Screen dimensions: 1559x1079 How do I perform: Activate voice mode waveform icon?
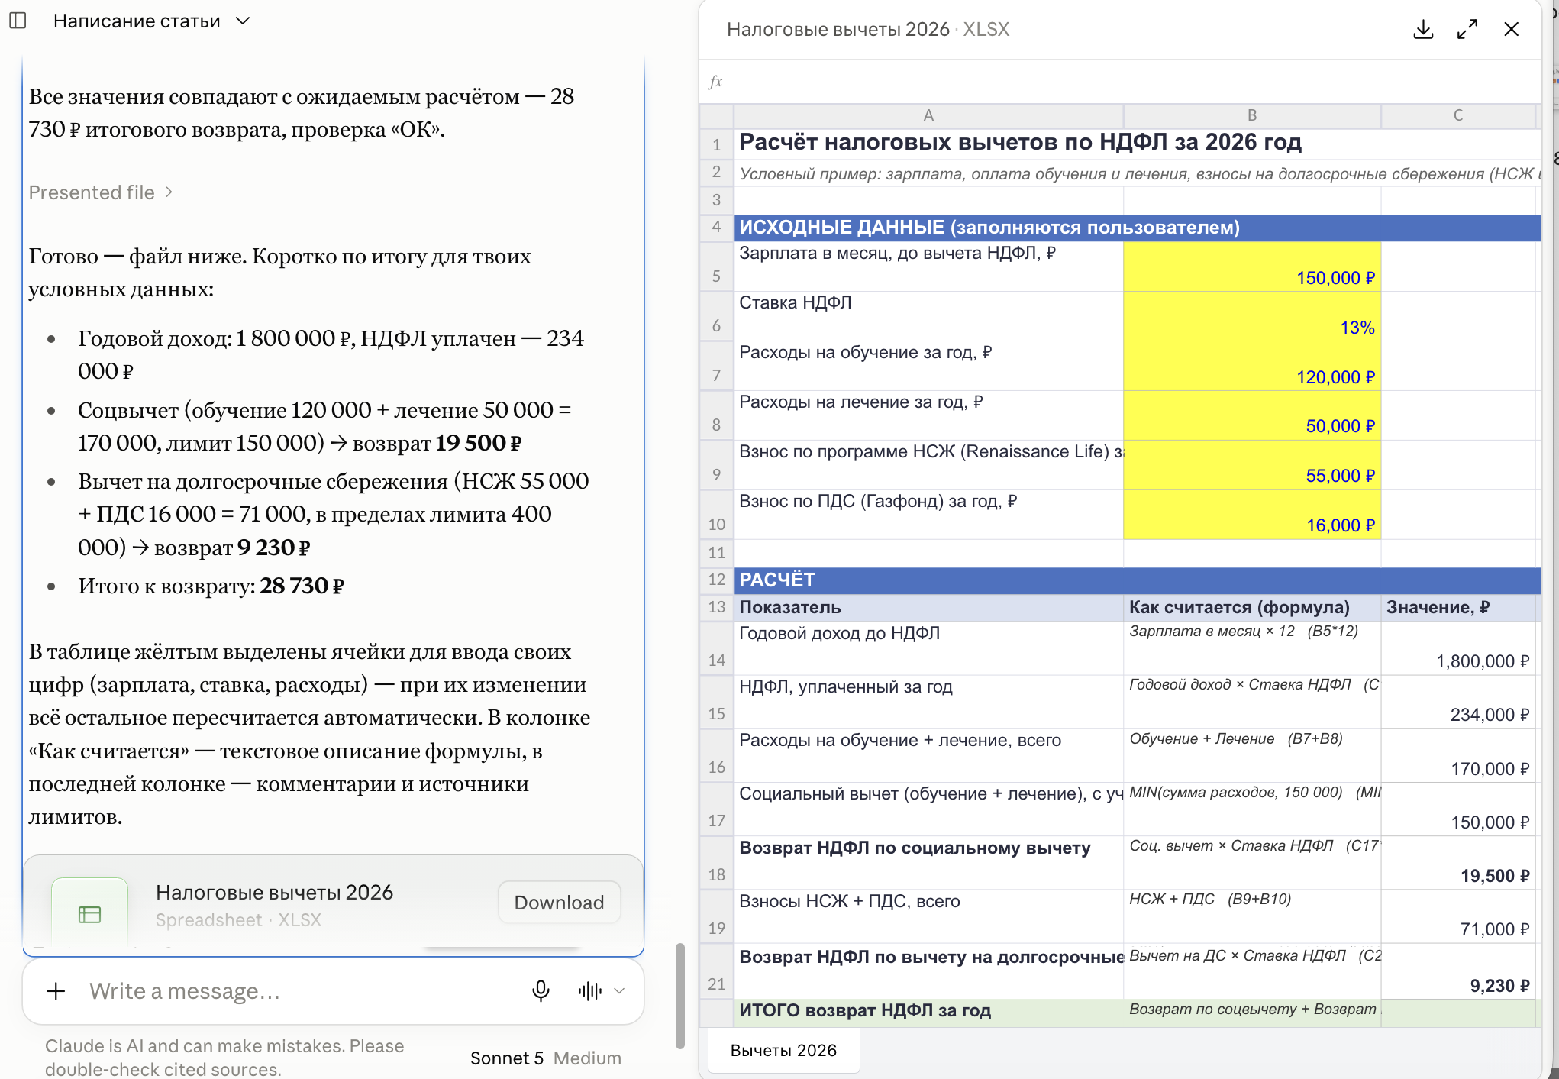(x=589, y=991)
